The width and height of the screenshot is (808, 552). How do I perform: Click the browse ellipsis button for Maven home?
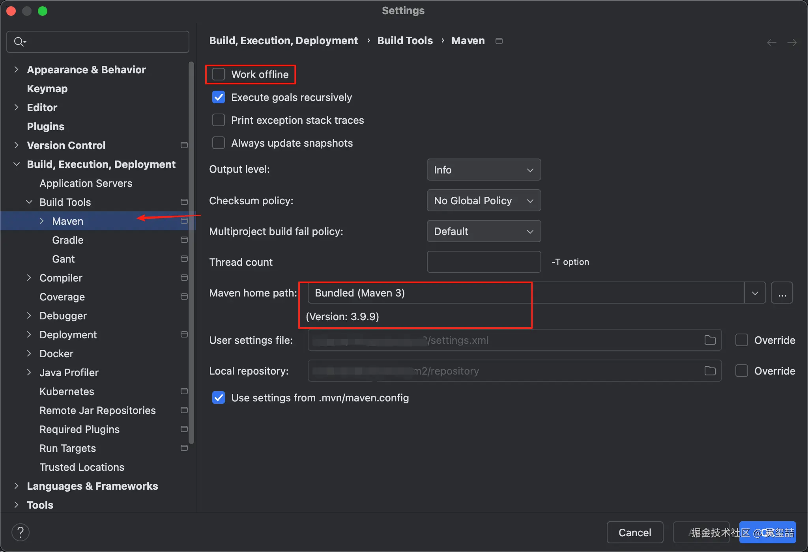click(x=782, y=293)
